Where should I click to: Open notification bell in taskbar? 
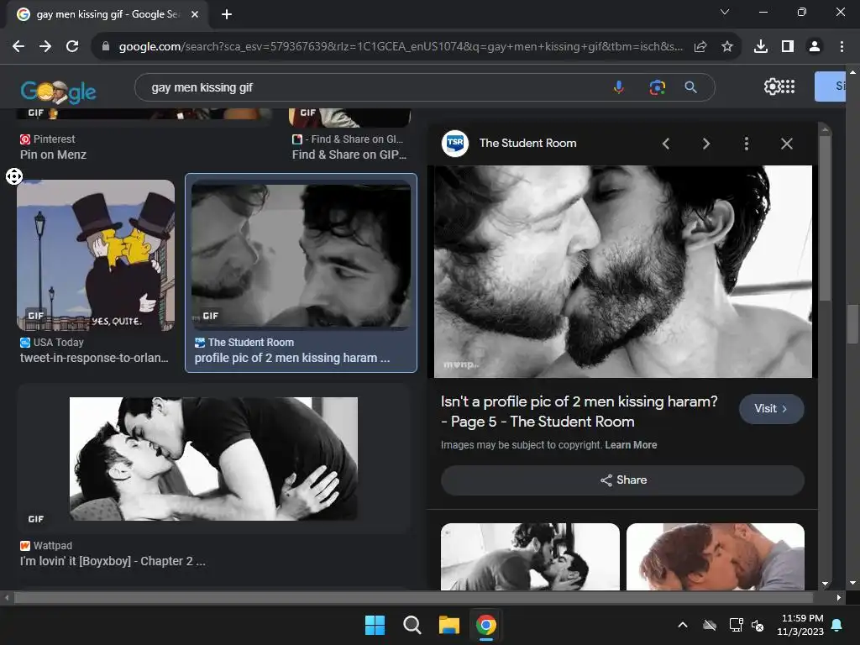(x=837, y=625)
